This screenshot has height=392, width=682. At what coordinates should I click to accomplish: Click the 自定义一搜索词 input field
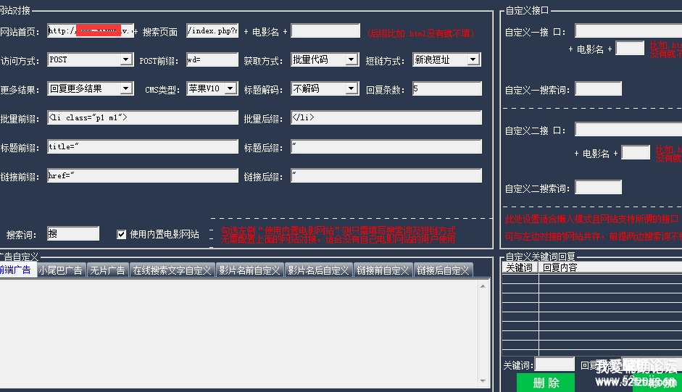[599, 88]
